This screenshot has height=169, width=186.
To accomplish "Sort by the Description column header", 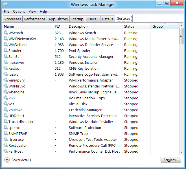I will tap(95, 26).
